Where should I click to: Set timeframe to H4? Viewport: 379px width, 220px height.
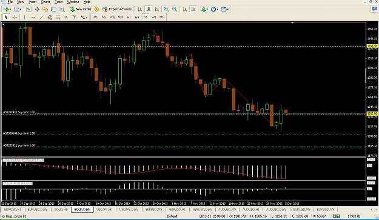pyautogui.click(x=137, y=17)
